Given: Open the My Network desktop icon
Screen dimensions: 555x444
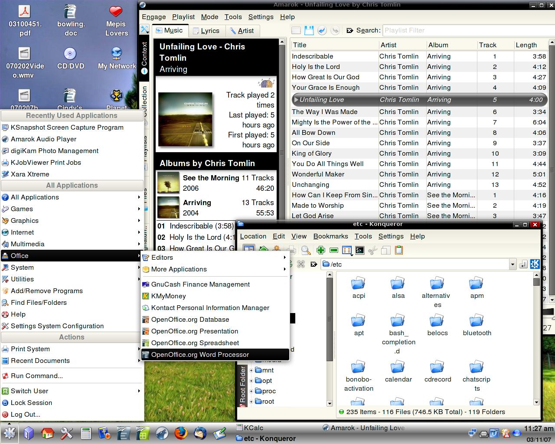Looking at the screenshot, I should [117, 59].
